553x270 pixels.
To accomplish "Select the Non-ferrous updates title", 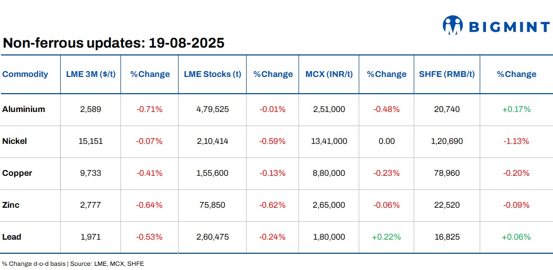I will coord(114,43).
